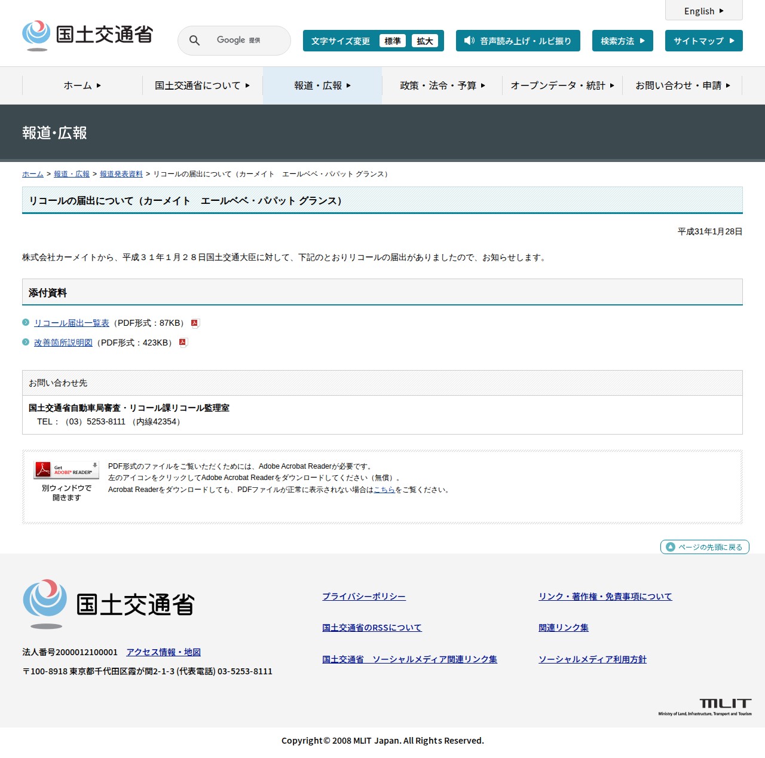Open オープンデータ・統計 menu
765x758 pixels.
coord(562,85)
